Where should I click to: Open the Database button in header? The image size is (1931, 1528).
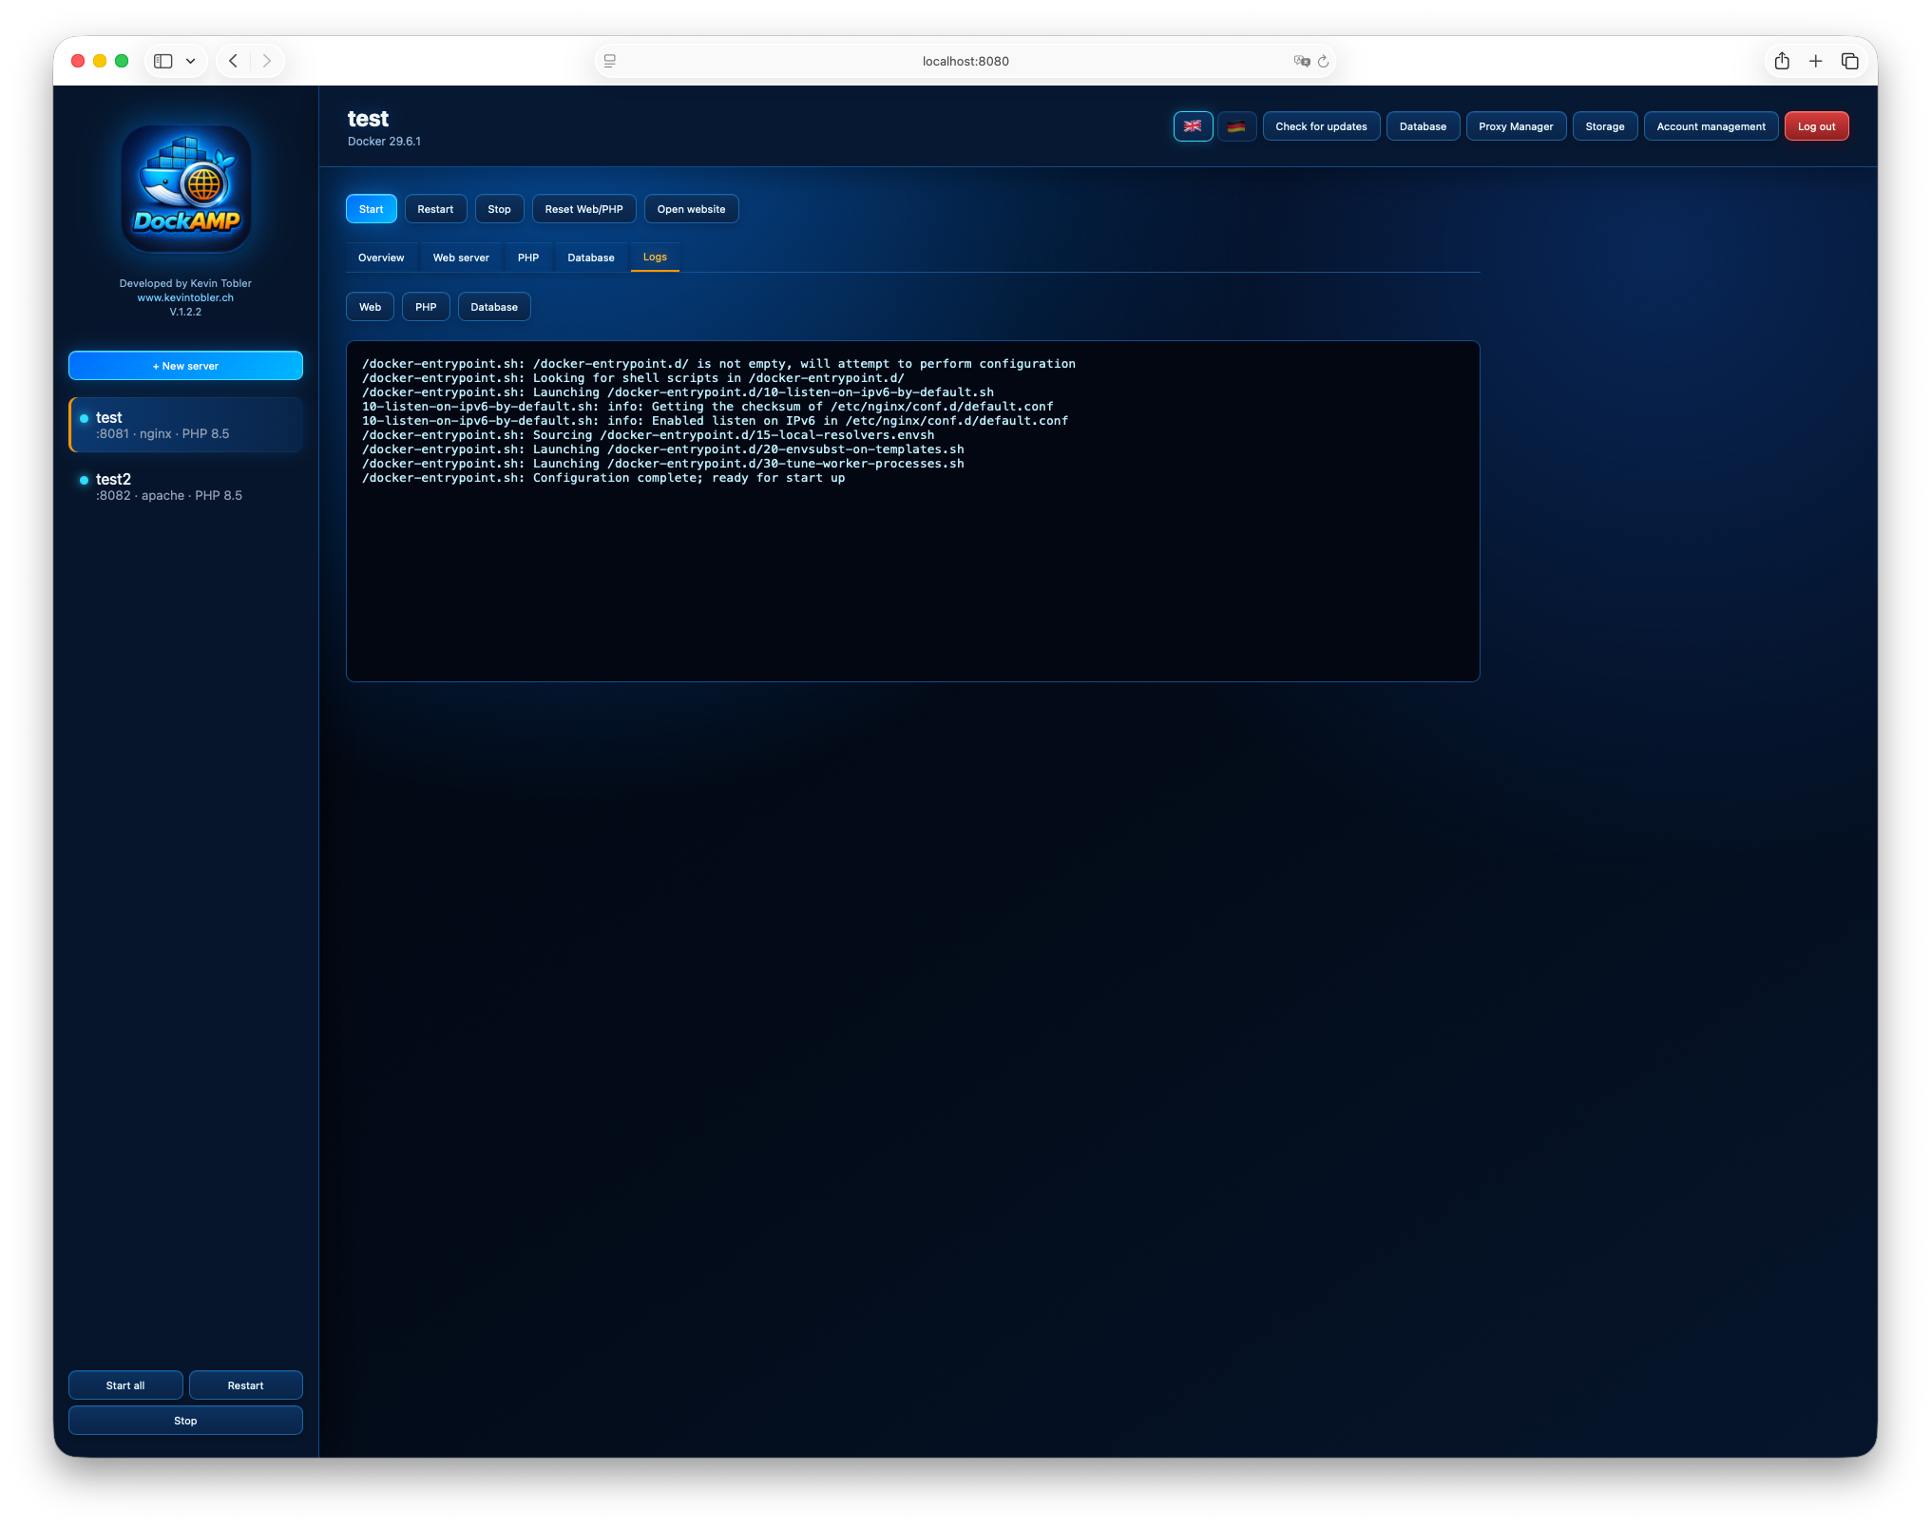tap(1423, 126)
